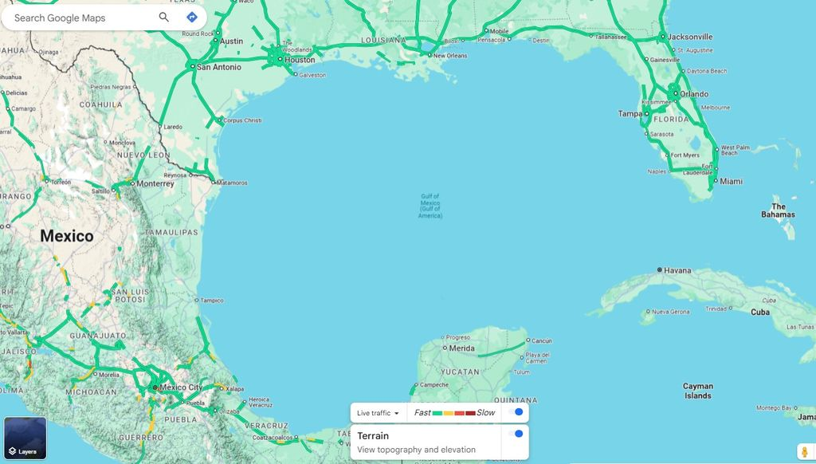Open the Layers thumbnail menu
This screenshot has width=816, height=464.
[25, 438]
